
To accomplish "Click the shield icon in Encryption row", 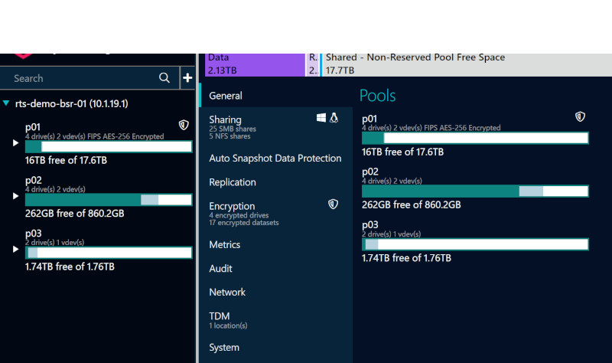I will 333,204.
